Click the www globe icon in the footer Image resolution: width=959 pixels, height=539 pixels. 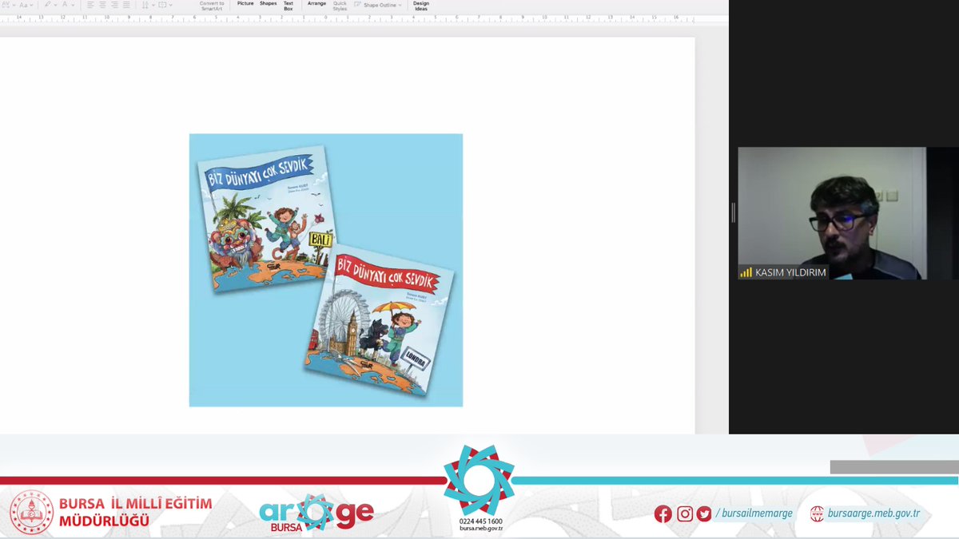817,513
